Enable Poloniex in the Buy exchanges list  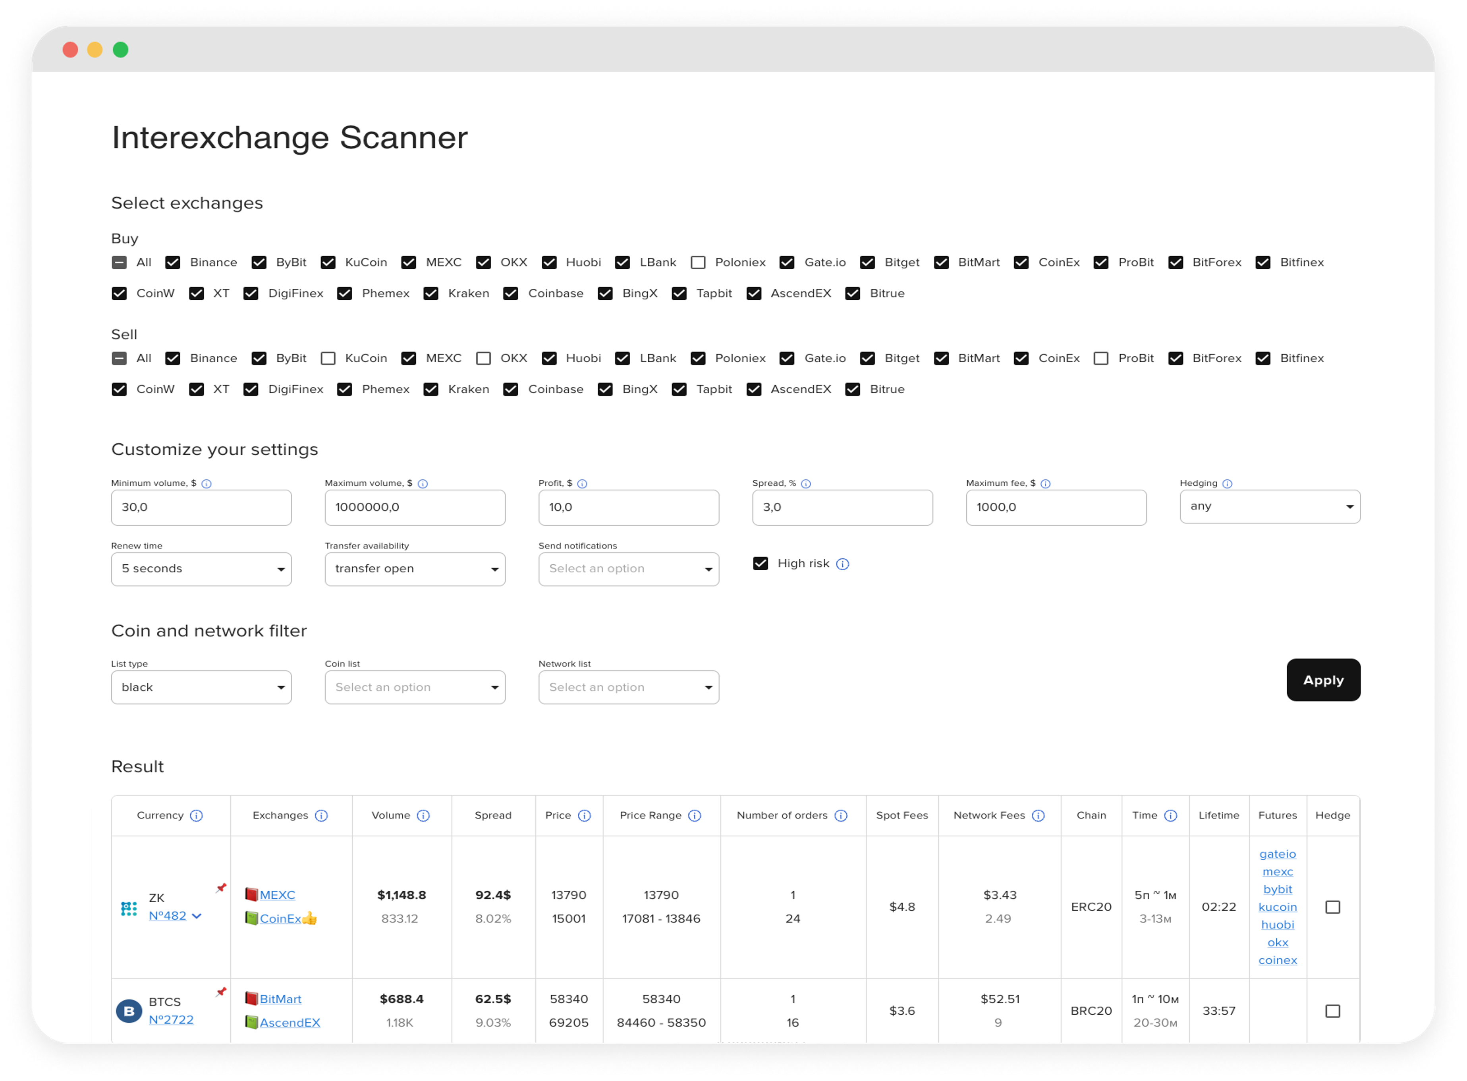(x=697, y=263)
